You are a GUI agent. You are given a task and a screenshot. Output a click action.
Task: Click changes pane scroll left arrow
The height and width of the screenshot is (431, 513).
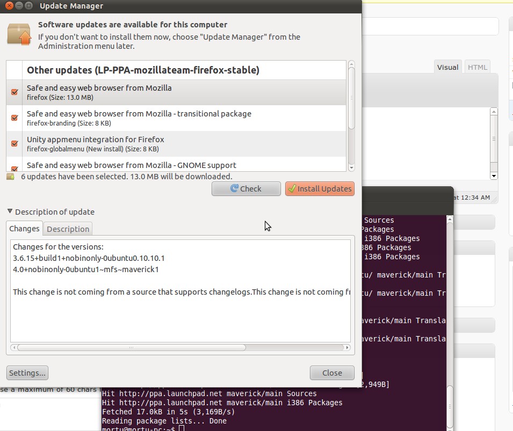[x=14, y=347]
